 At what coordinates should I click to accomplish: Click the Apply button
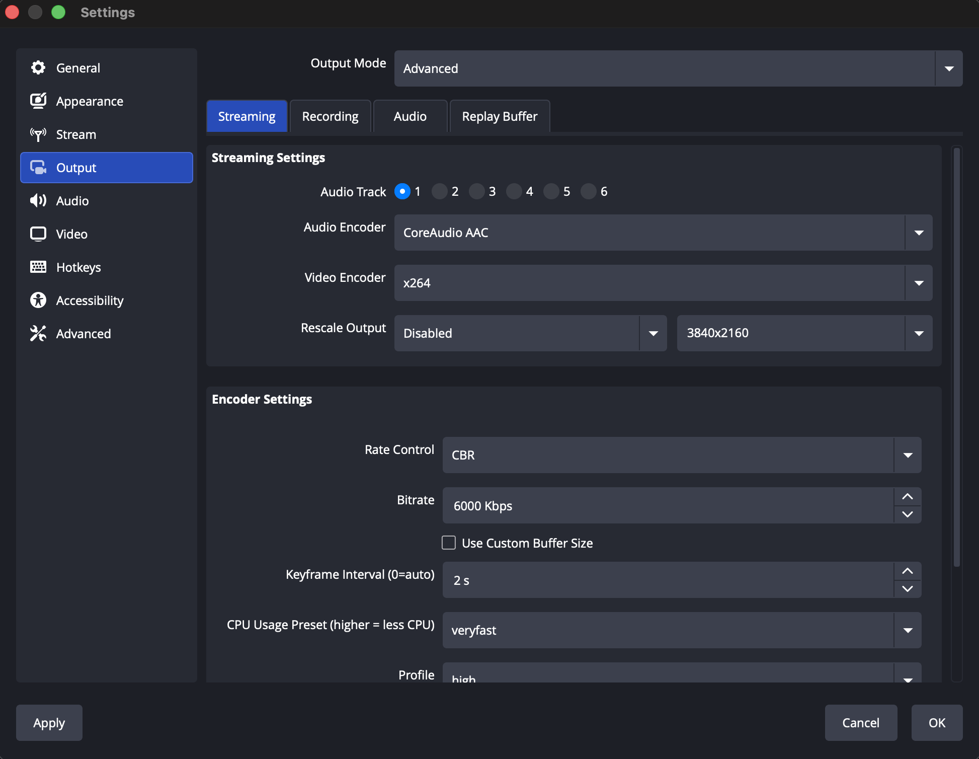pyautogui.click(x=49, y=723)
